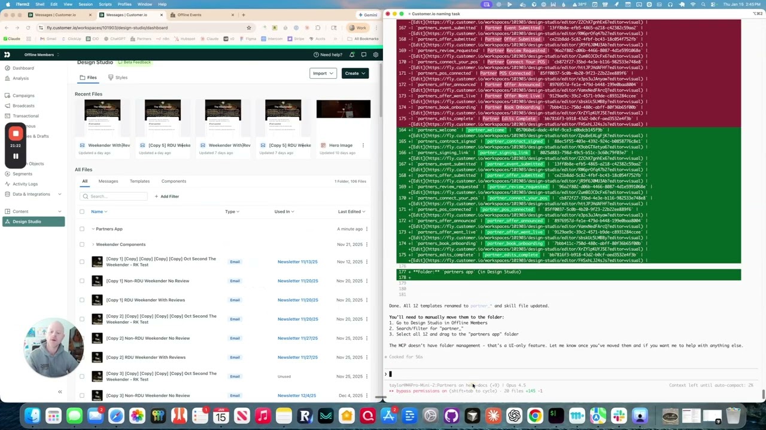
Task: Stop the recording with red button
Action: tap(16, 134)
